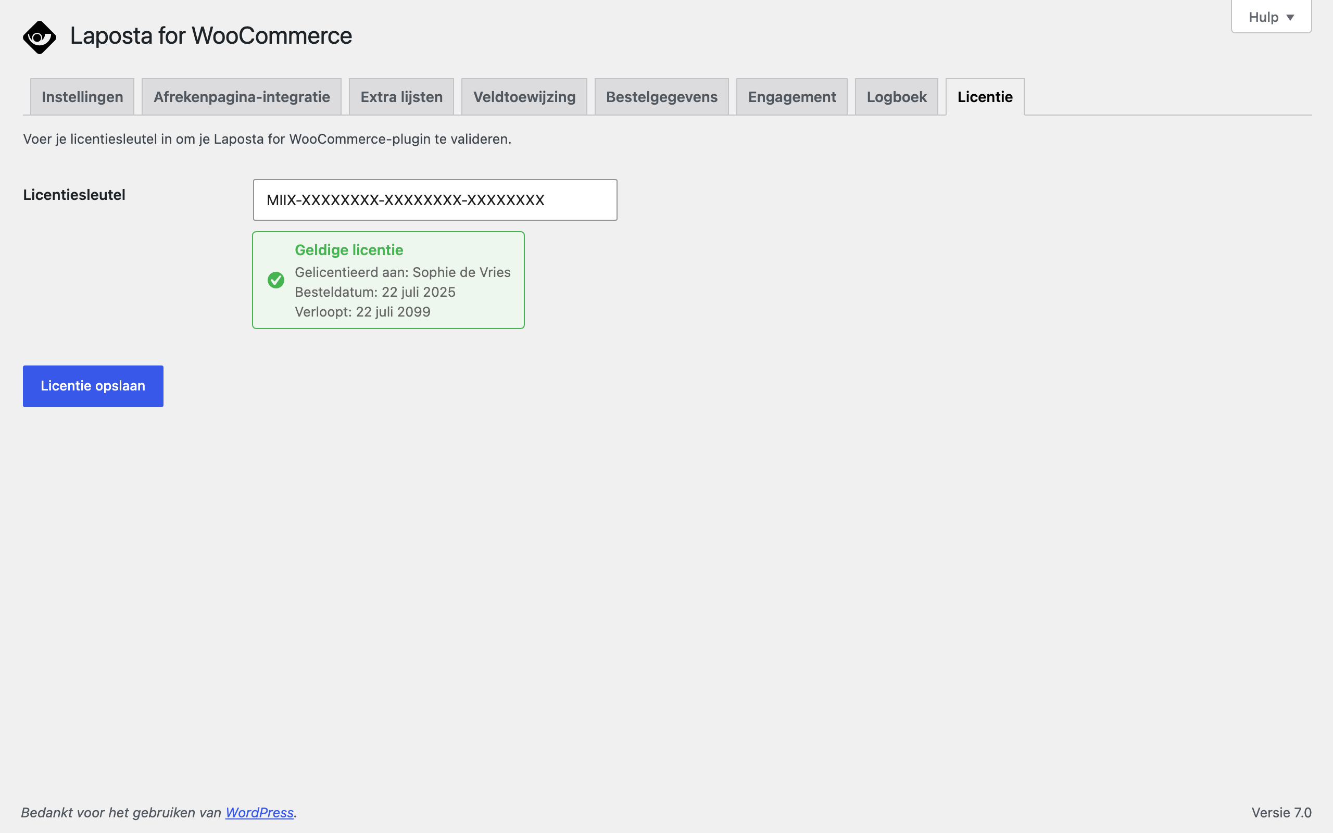Select the Veldtoewijzing tab
Image resolution: width=1333 pixels, height=833 pixels.
[x=524, y=97]
